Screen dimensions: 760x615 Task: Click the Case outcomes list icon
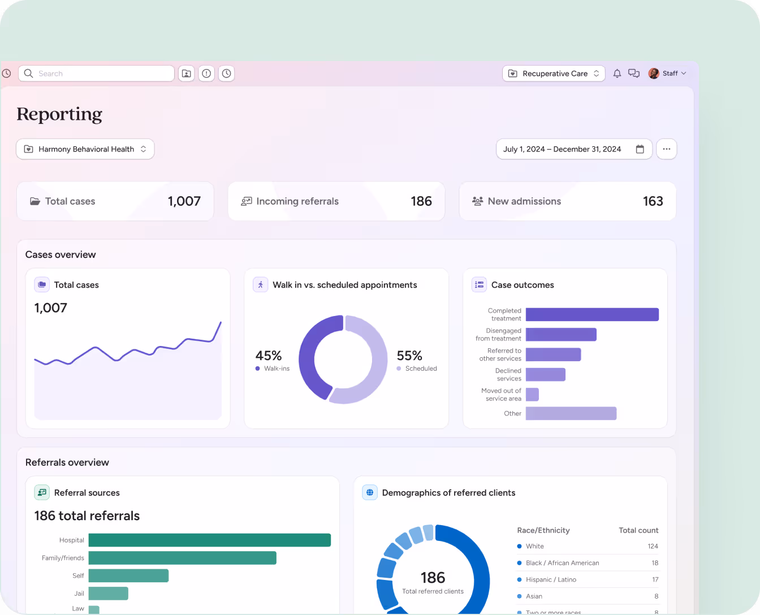click(x=479, y=284)
